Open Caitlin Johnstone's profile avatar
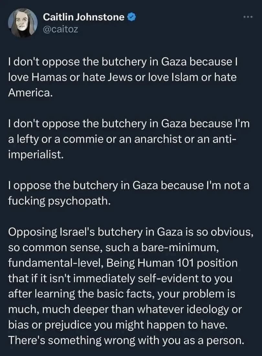 [x=23, y=23]
